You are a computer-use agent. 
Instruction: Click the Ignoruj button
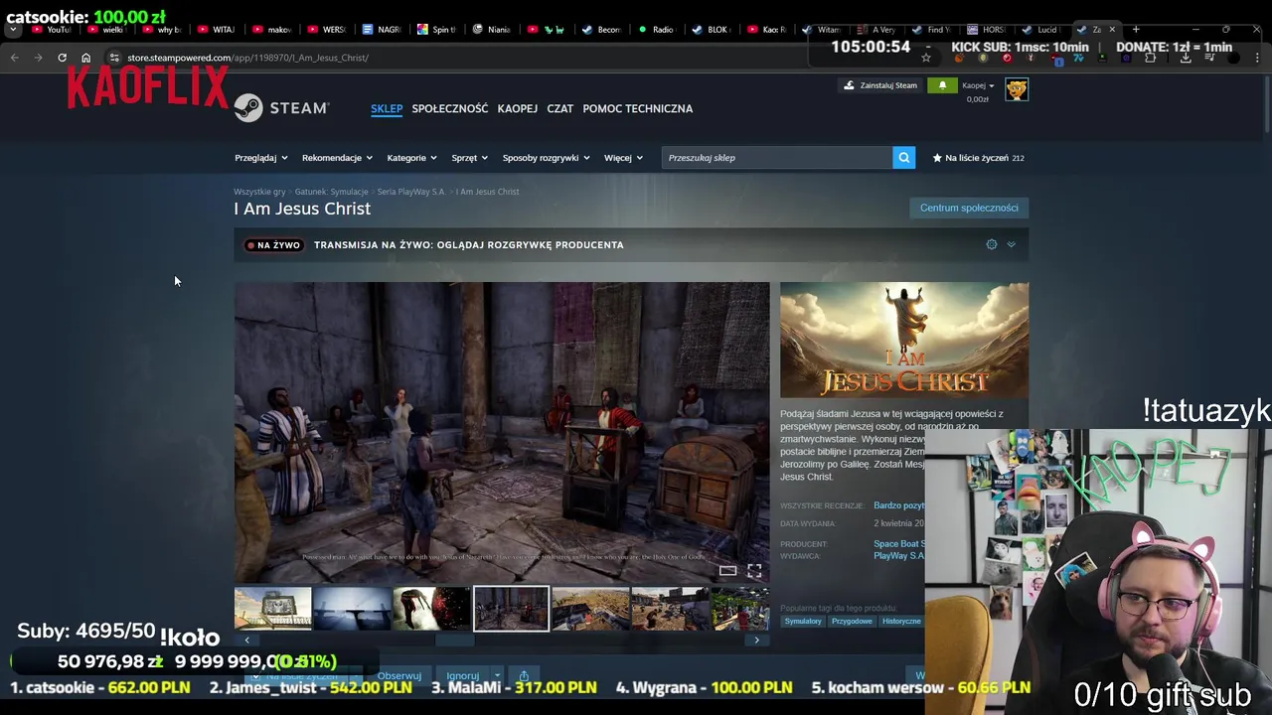point(463,675)
